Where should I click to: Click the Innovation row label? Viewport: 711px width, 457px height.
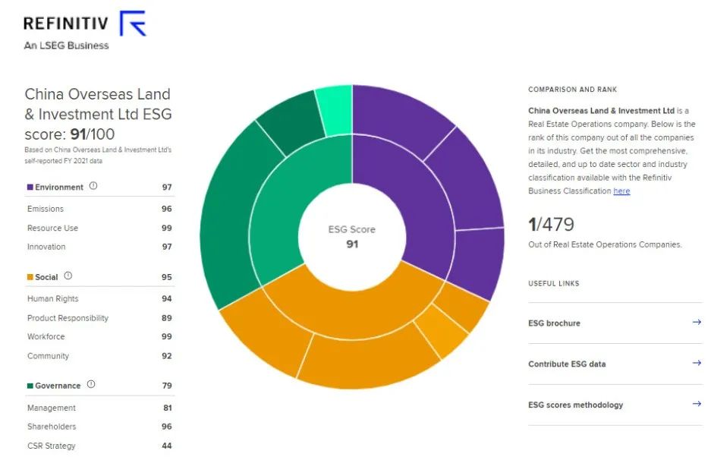pos(46,247)
